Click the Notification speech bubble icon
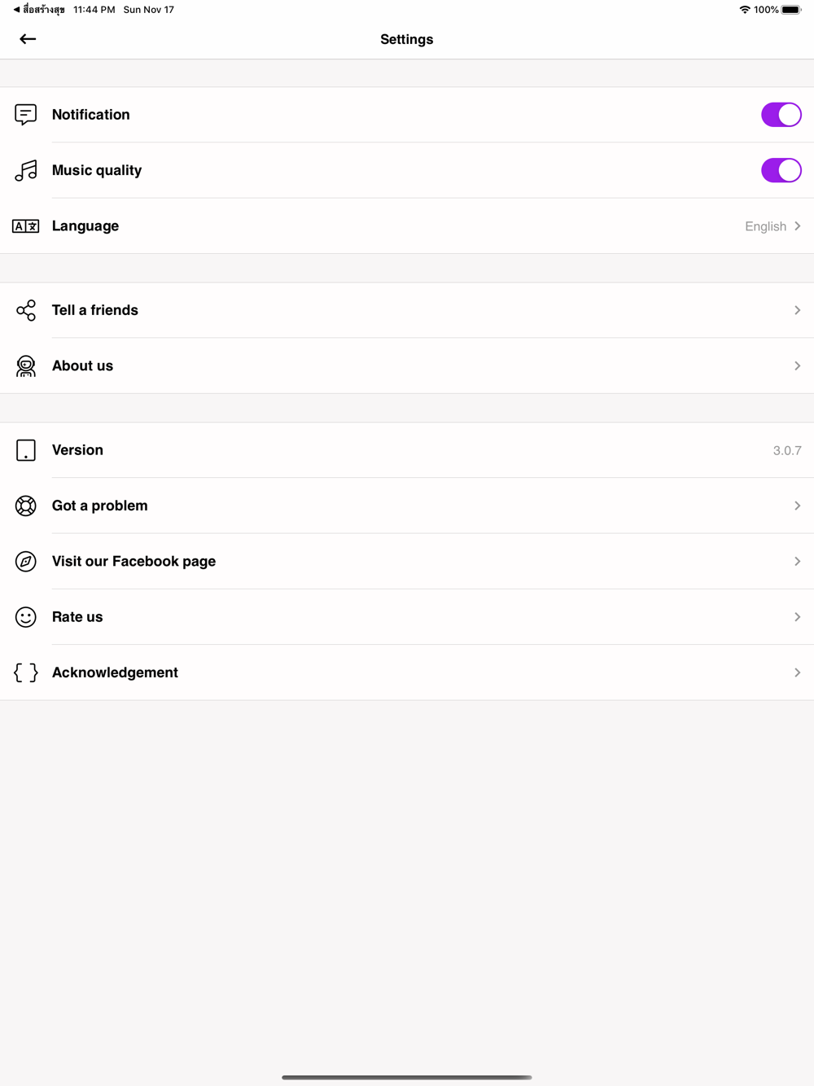Viewport: 814px width, 1086px height. point(26,115)
